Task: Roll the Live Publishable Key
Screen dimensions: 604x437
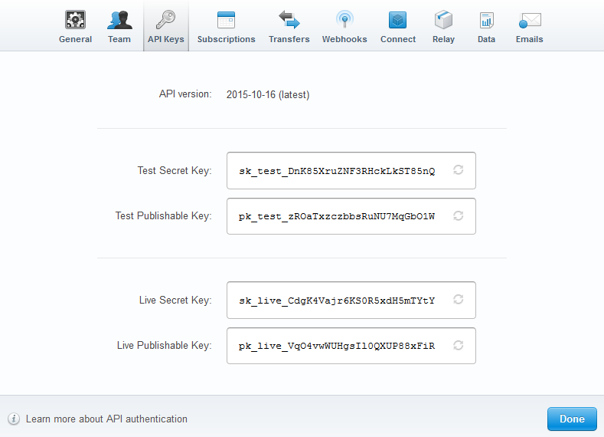Action: [459, 346]
